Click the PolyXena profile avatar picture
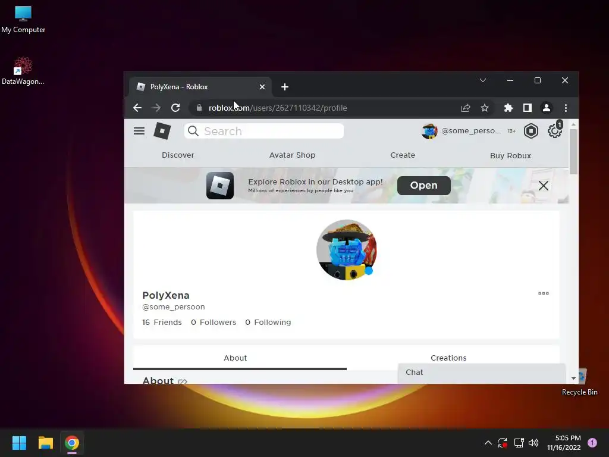The image size is (609, 457). [x=347, y=250]
